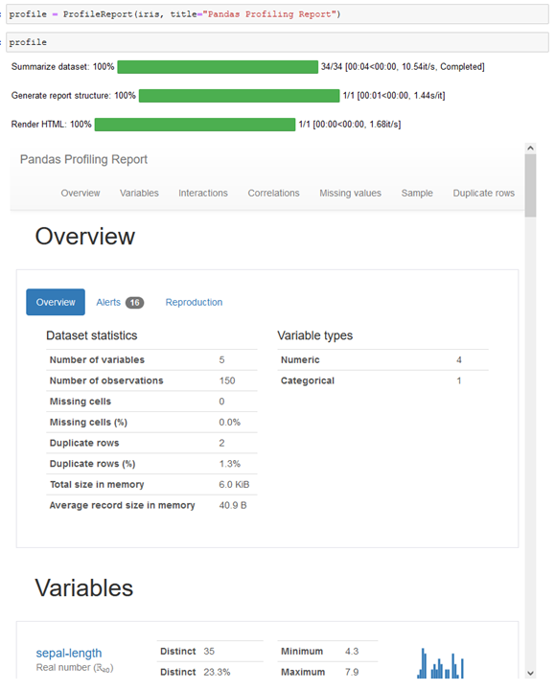Screen dimensions: 555x690
Task: Click into the ProfileReport code cell
Action: coord(277,14)
